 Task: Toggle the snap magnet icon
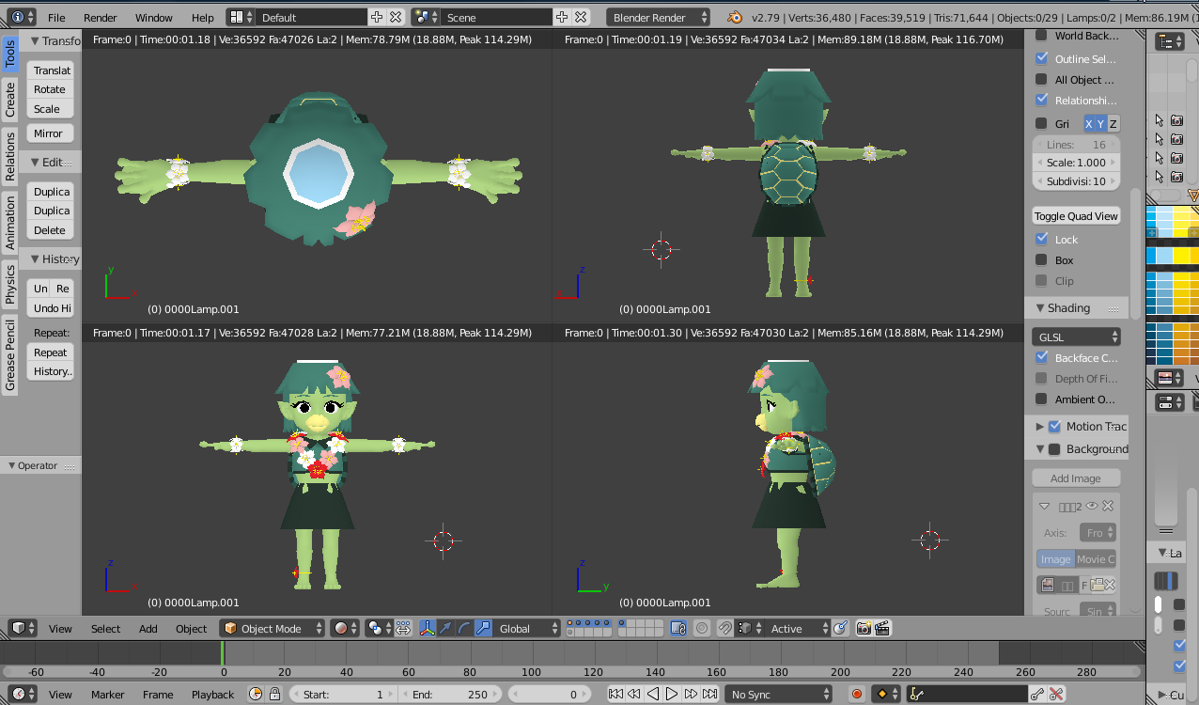coord(725,628)
